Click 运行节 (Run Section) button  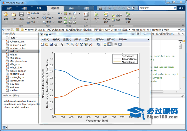[117, 15]
